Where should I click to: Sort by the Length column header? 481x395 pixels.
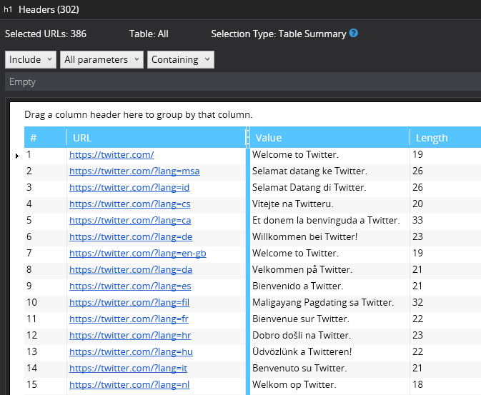tap(443, 138)
